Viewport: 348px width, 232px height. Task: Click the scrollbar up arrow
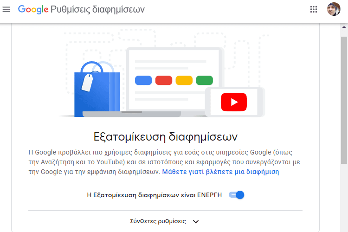(x=344, y=27)
